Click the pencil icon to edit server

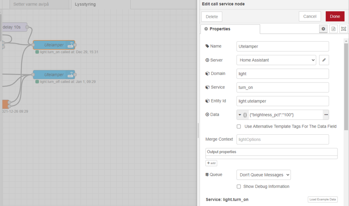[324, 60]
